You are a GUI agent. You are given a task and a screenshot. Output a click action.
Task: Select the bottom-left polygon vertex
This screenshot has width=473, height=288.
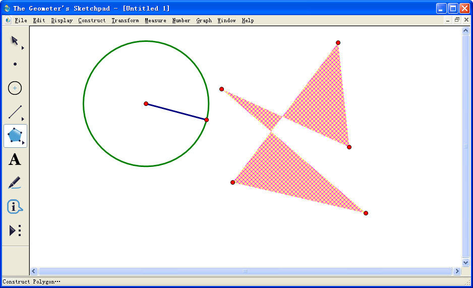pyautogui.click(x=232, y=183)
